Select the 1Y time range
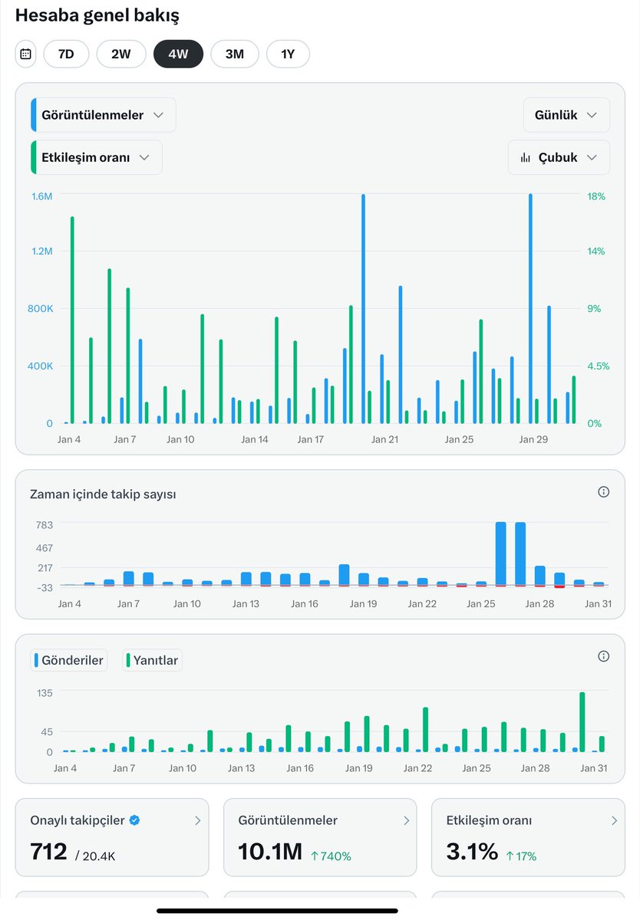The image size is (640, 920). pyautogui.click(x=288, y=54)
